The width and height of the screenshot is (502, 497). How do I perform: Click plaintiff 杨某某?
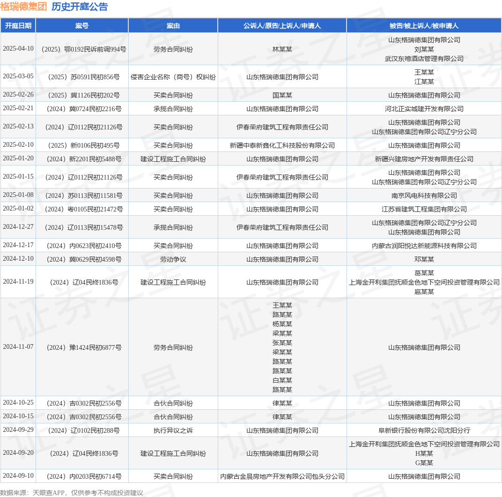tap(282, 324)
